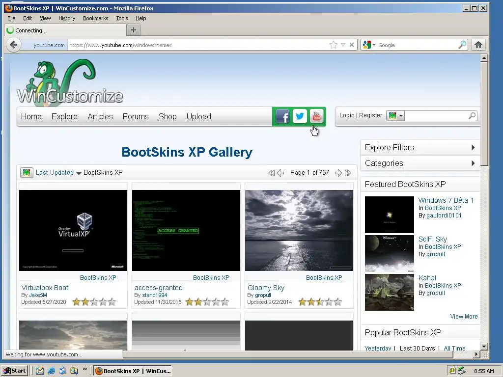Open the access-granted skin thumbnail
Image resolution: width=503 pixels, height=377 pixels.
pos(186,231)
